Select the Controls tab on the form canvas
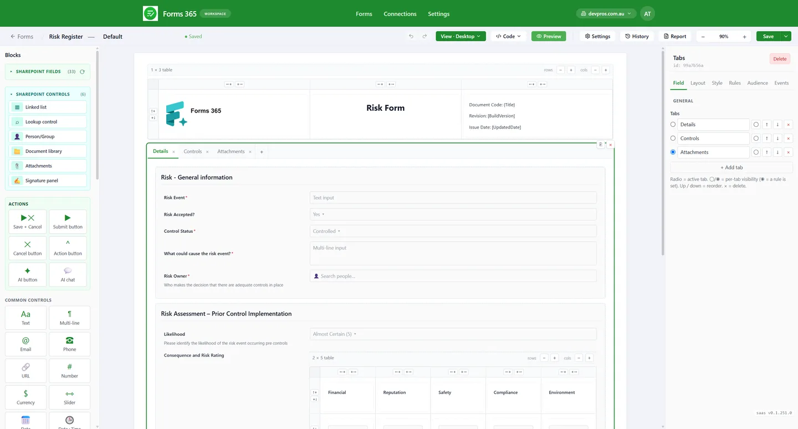The width and height of the screenshot is (798, 429). coord(193,151)
